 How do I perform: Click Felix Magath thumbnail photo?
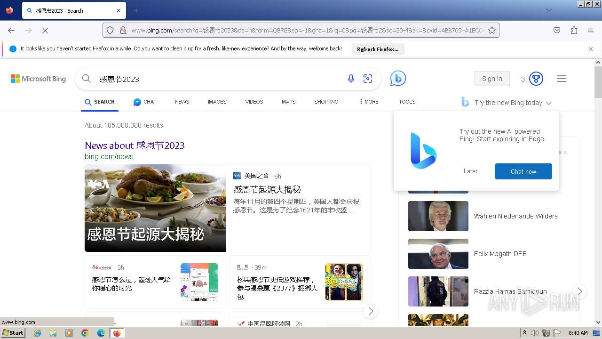[x=438, y=254]
